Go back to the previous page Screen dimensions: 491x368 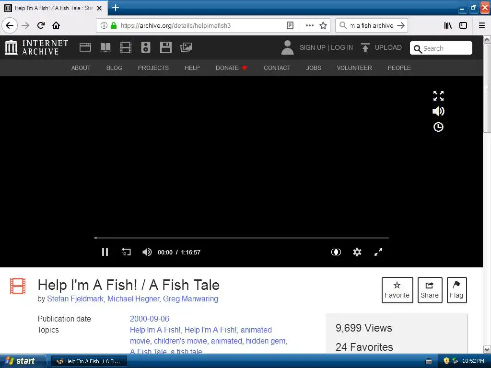(10, 25)
